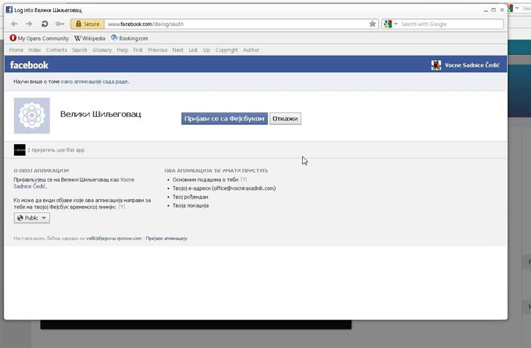Open the Booking.com bookmark
This screenshot has height=348, width=531.
coord(129,39)
